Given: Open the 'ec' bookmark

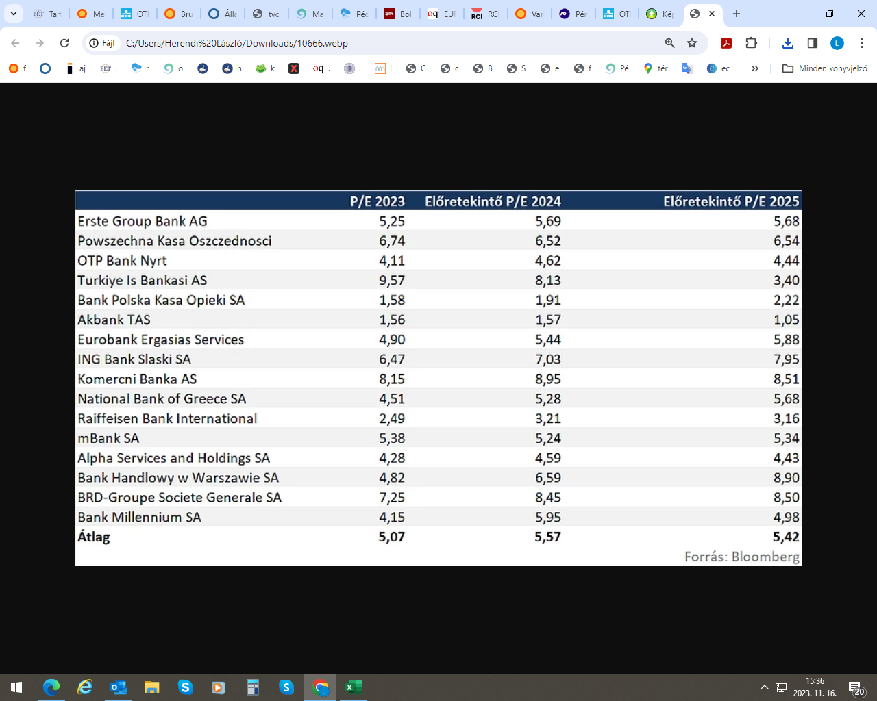Looking at the screenshot, I should [x=719, y=68].
